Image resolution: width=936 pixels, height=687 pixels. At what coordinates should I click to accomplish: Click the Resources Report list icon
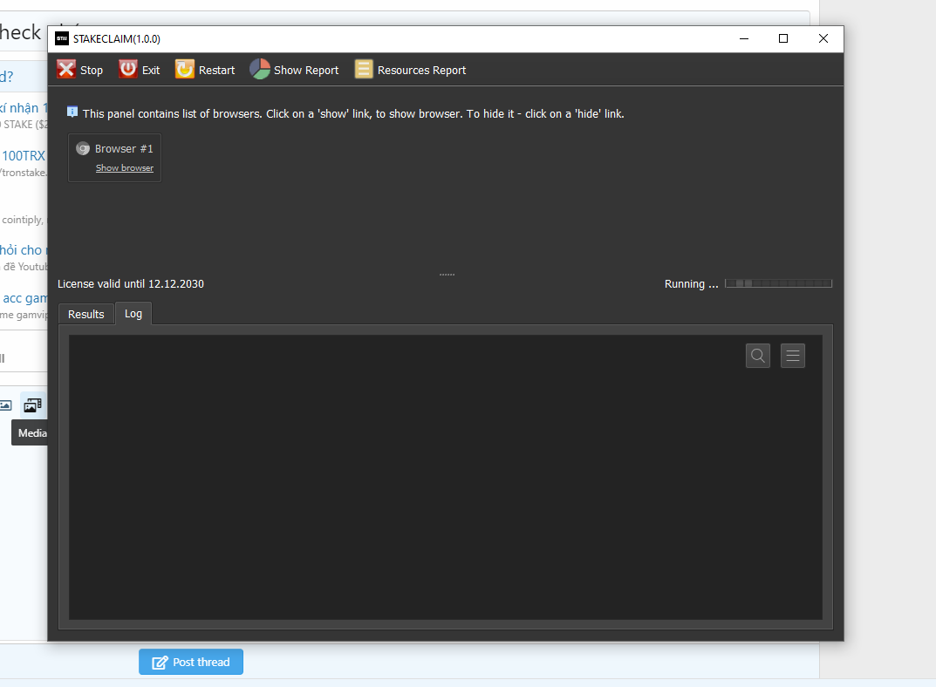click(364, 69)
